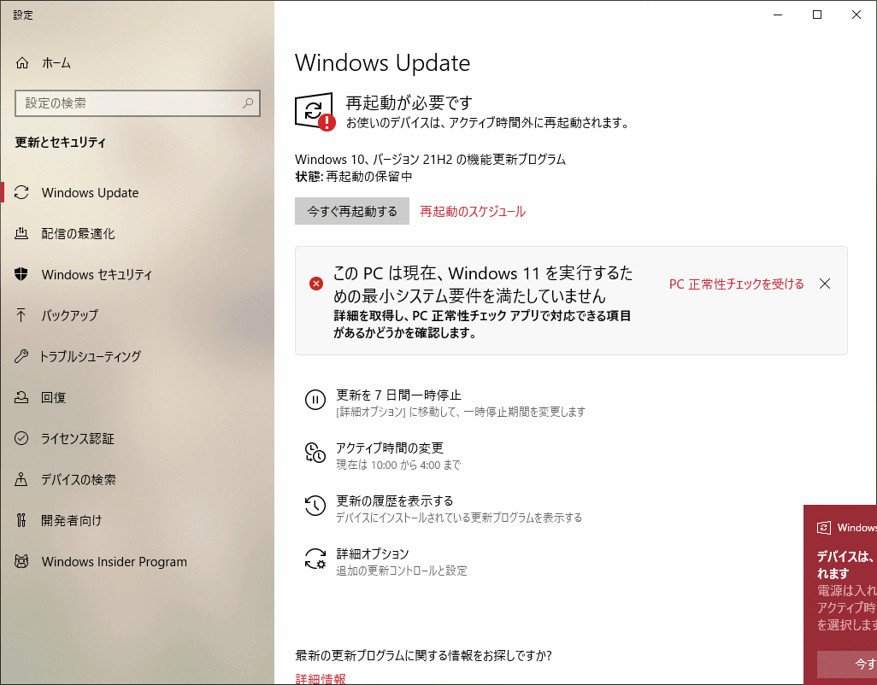Select 回復 in the sidebar
877x685 pixels.
137,397
